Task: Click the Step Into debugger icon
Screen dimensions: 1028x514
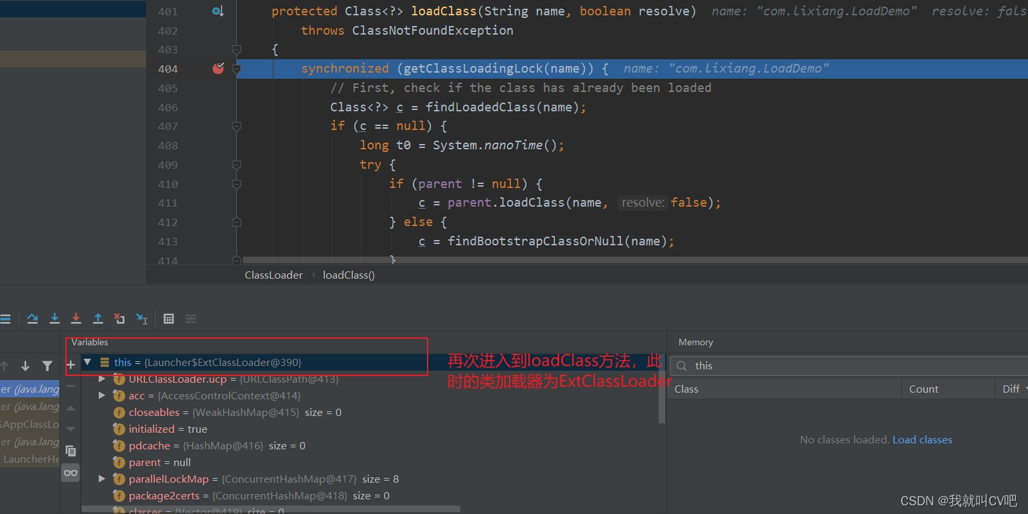Action: pyautogui.click(x=55, y=319)
